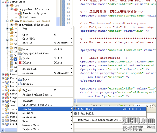Click the package explorer left scroll arrow

tap(2, 130)
